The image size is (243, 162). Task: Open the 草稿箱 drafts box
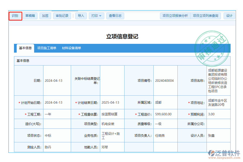point(30,16)
